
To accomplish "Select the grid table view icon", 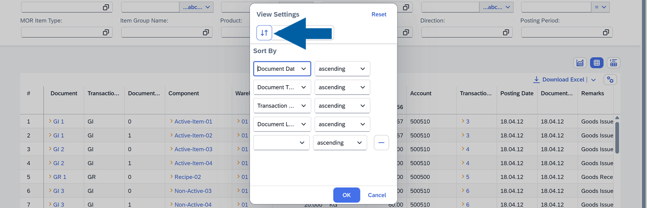I will pyautogui.click(x=597, y=63).
